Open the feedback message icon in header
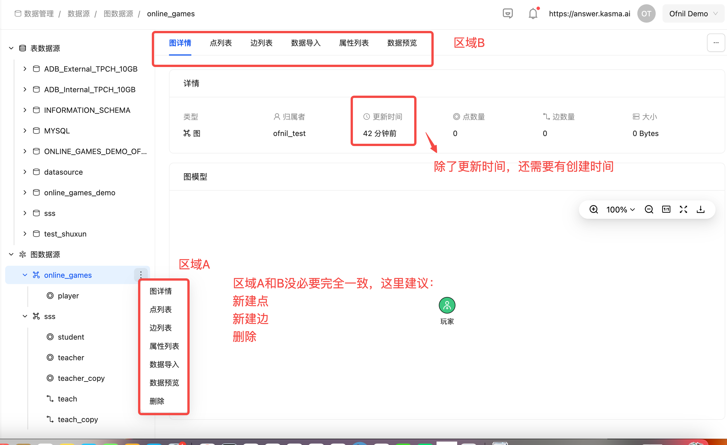 tap(508, 13)
